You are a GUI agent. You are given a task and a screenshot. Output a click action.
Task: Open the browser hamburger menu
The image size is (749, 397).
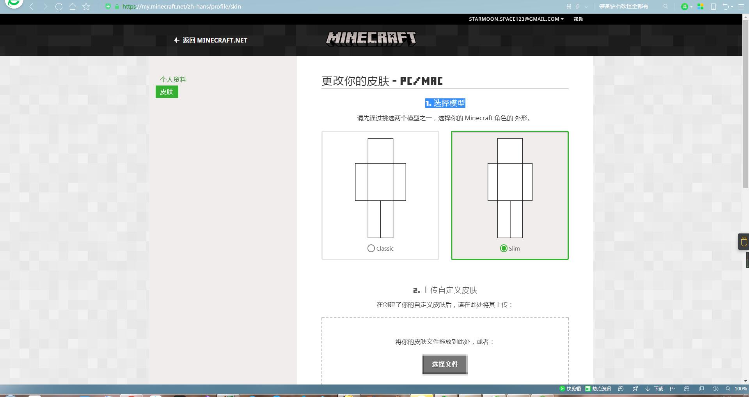741,7
